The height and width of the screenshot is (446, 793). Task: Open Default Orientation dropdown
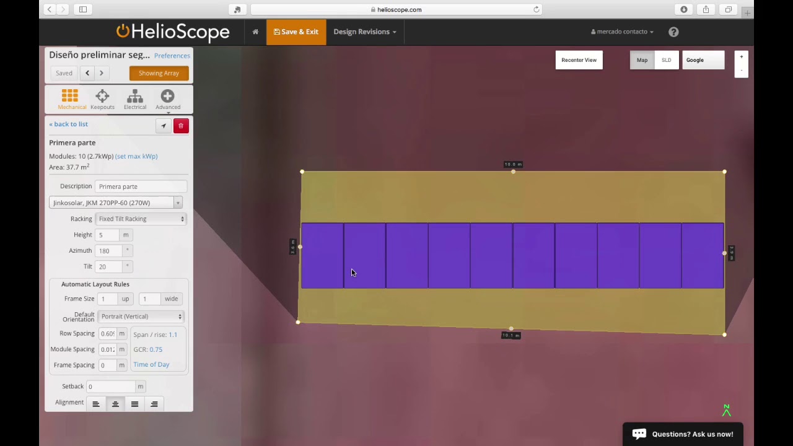[141, 317]
